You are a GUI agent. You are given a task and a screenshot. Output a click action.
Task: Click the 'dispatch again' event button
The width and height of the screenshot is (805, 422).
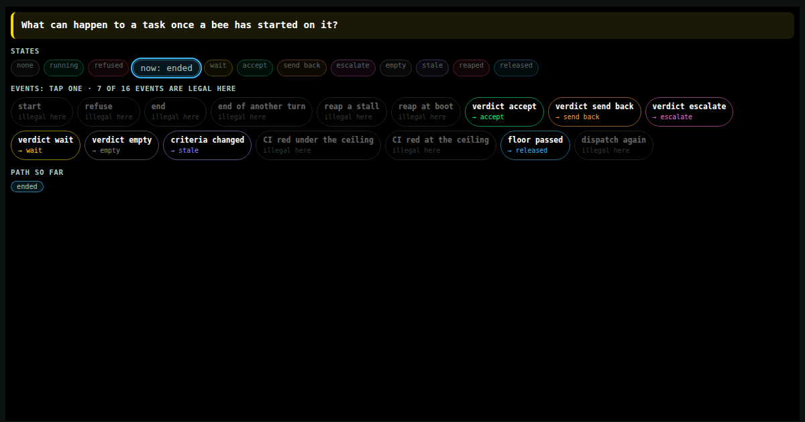(x=614, y=145)
